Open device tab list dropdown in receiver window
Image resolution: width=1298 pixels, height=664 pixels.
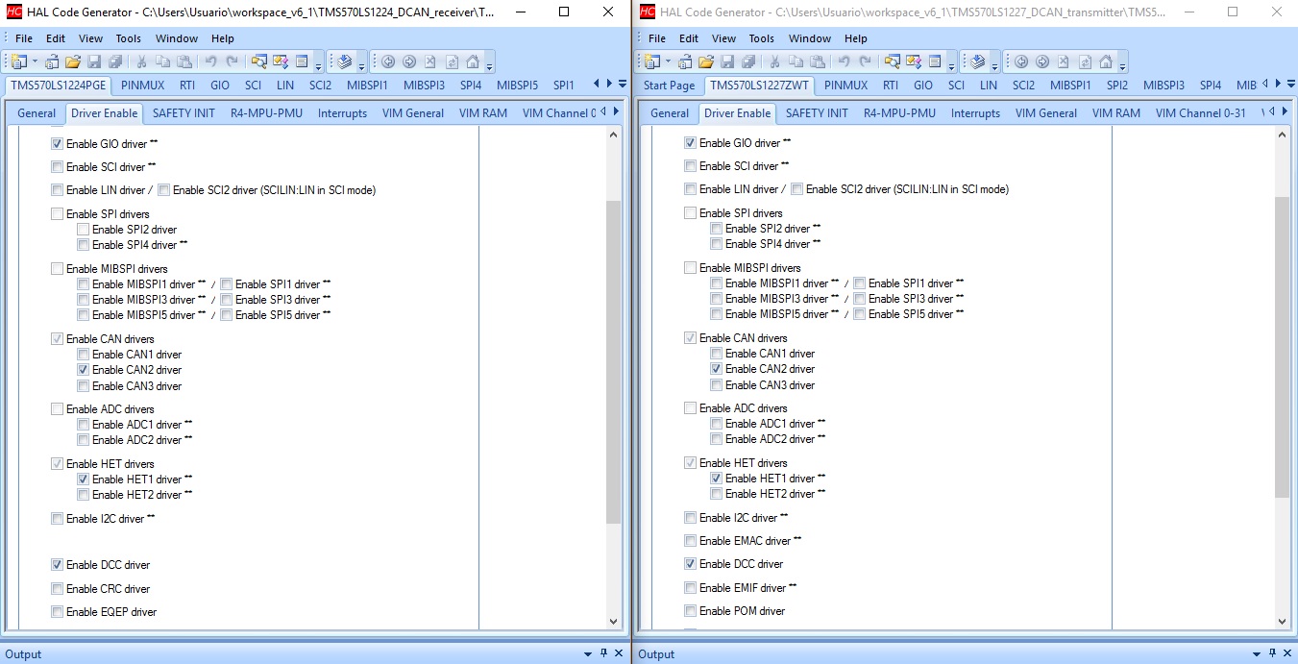point(623,86)
